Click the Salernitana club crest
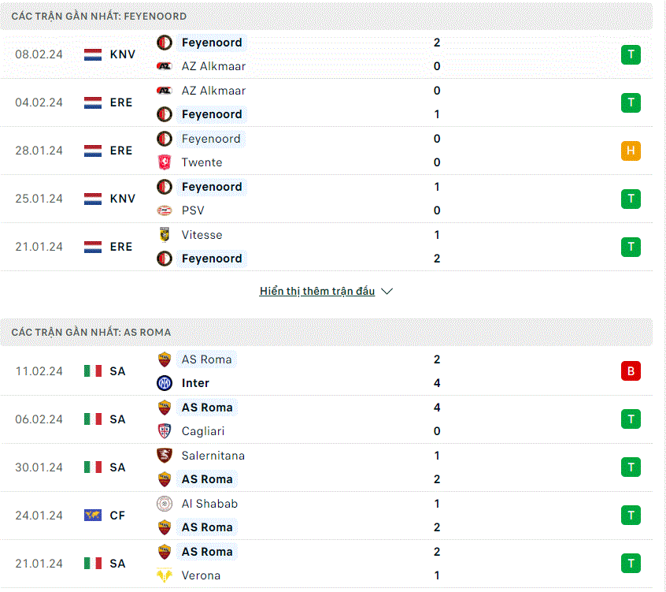Image resolution: width=666 pixels, height=592 pixels. (165, 456)
